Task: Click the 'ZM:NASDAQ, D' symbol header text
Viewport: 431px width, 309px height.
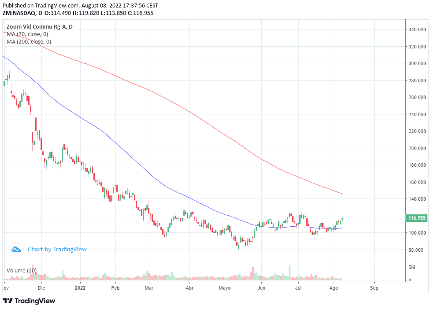Action: [22, 13]
